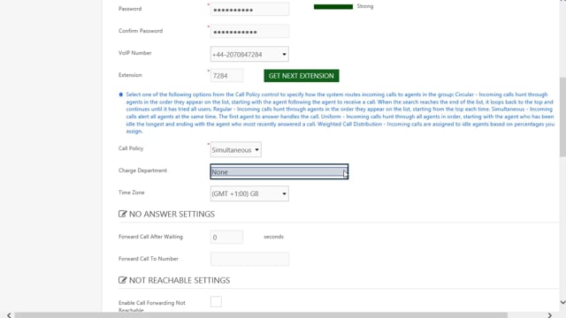Click the vertical scrollbar thumb

(562, 117)
